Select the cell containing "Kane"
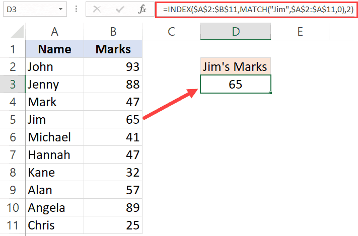The height and width of the screenshot is (236, 358). (54, 172)
